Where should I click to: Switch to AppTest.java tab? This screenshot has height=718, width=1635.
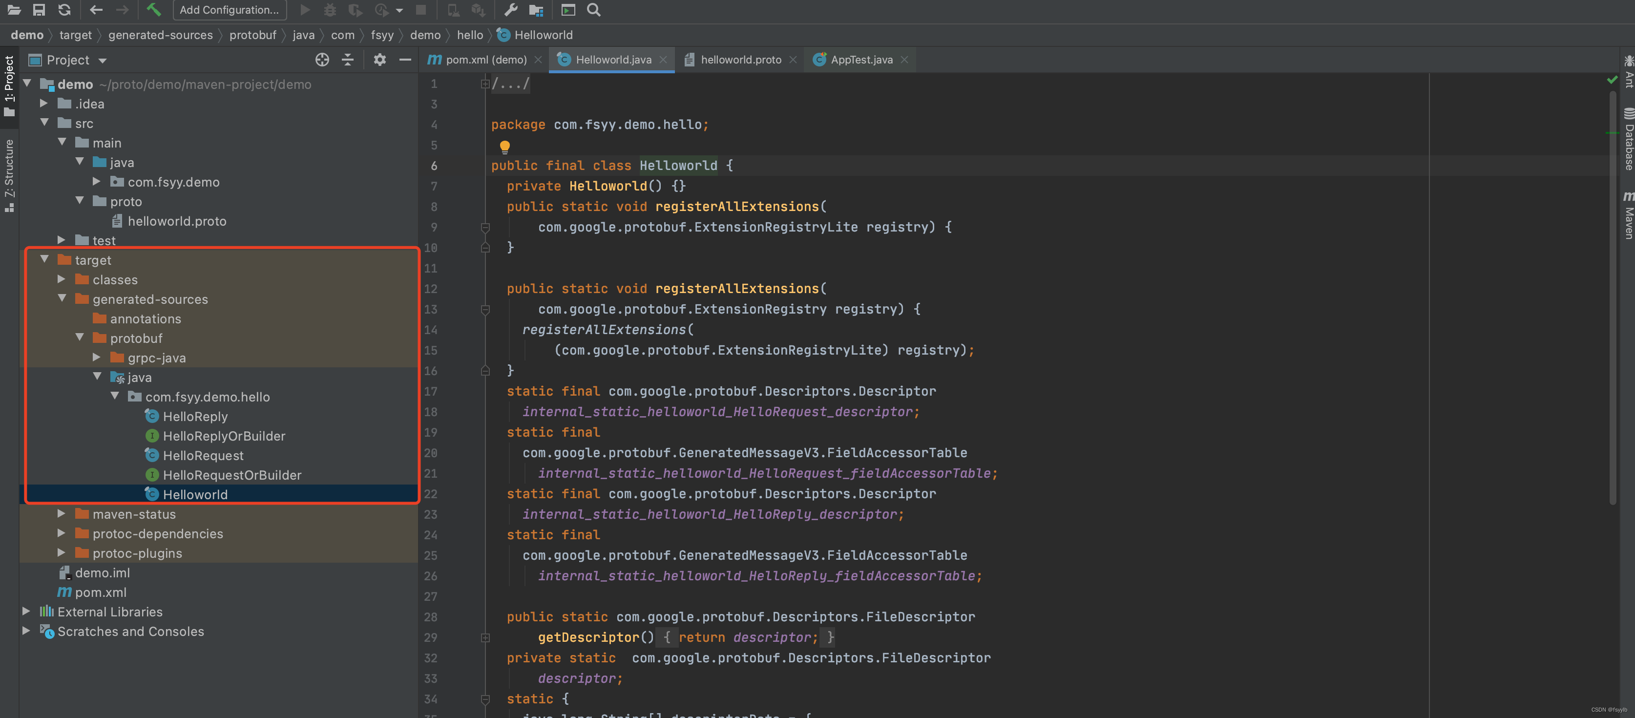click(860, 60)
